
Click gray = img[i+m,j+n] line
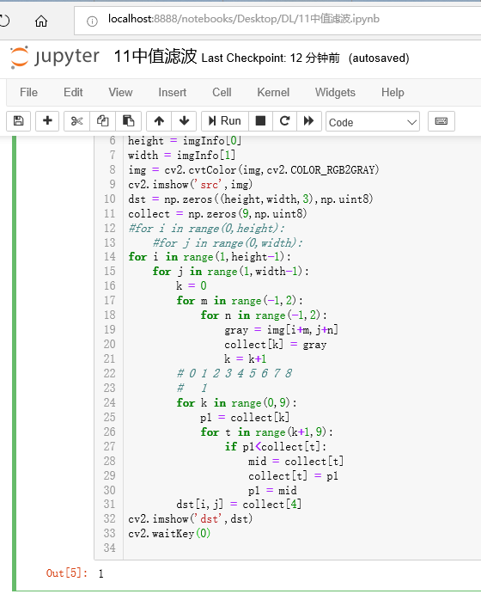tap(281, 329)
